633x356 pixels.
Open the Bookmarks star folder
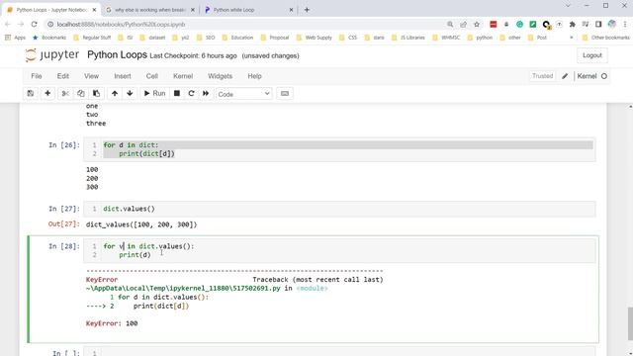click(49, 38)
